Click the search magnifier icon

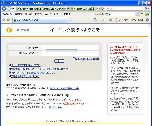click(x=145, y=9)
